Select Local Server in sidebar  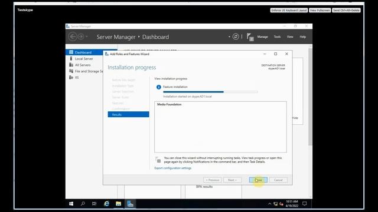(x=84, y=59)
